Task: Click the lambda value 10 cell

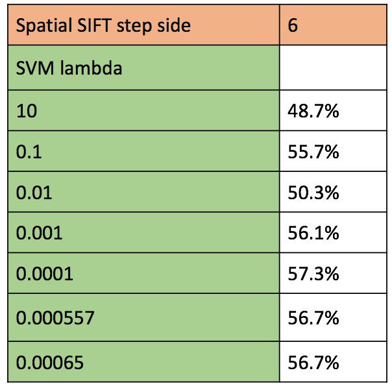Action: [x=143, y=110]
